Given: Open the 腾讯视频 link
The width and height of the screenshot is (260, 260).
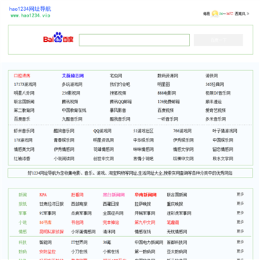Looking at the screenshot, I should tap(70, 102).
